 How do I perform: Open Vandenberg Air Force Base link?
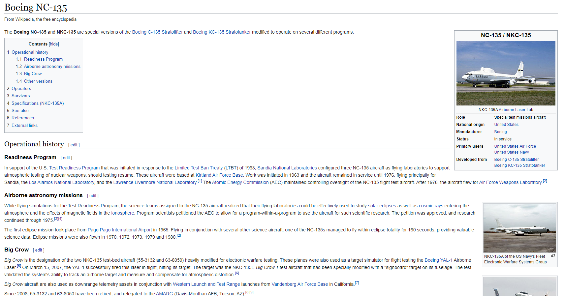coord(299,284)
